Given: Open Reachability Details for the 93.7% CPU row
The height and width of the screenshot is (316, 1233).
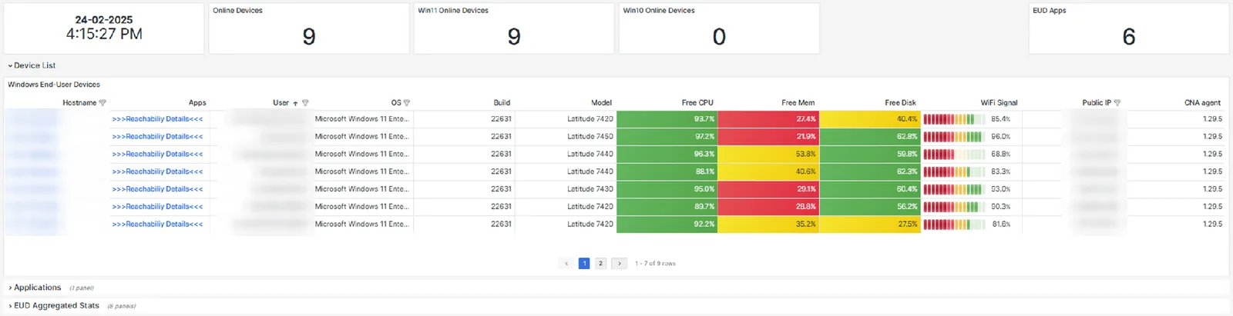Looking at the screenshot, I should pyautogui.click(x=157, y=119).
